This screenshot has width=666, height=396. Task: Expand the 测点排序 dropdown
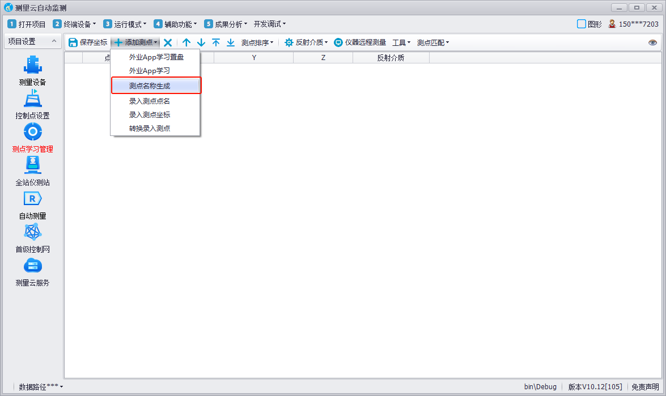[257, 42]
